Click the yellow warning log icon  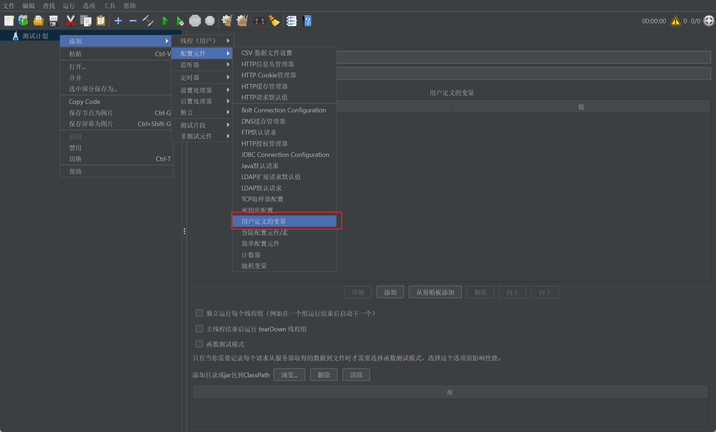pyautogui.click(x=675, y=21)
